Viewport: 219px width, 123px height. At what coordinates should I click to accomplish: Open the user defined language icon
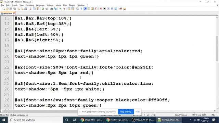(89, 9)
